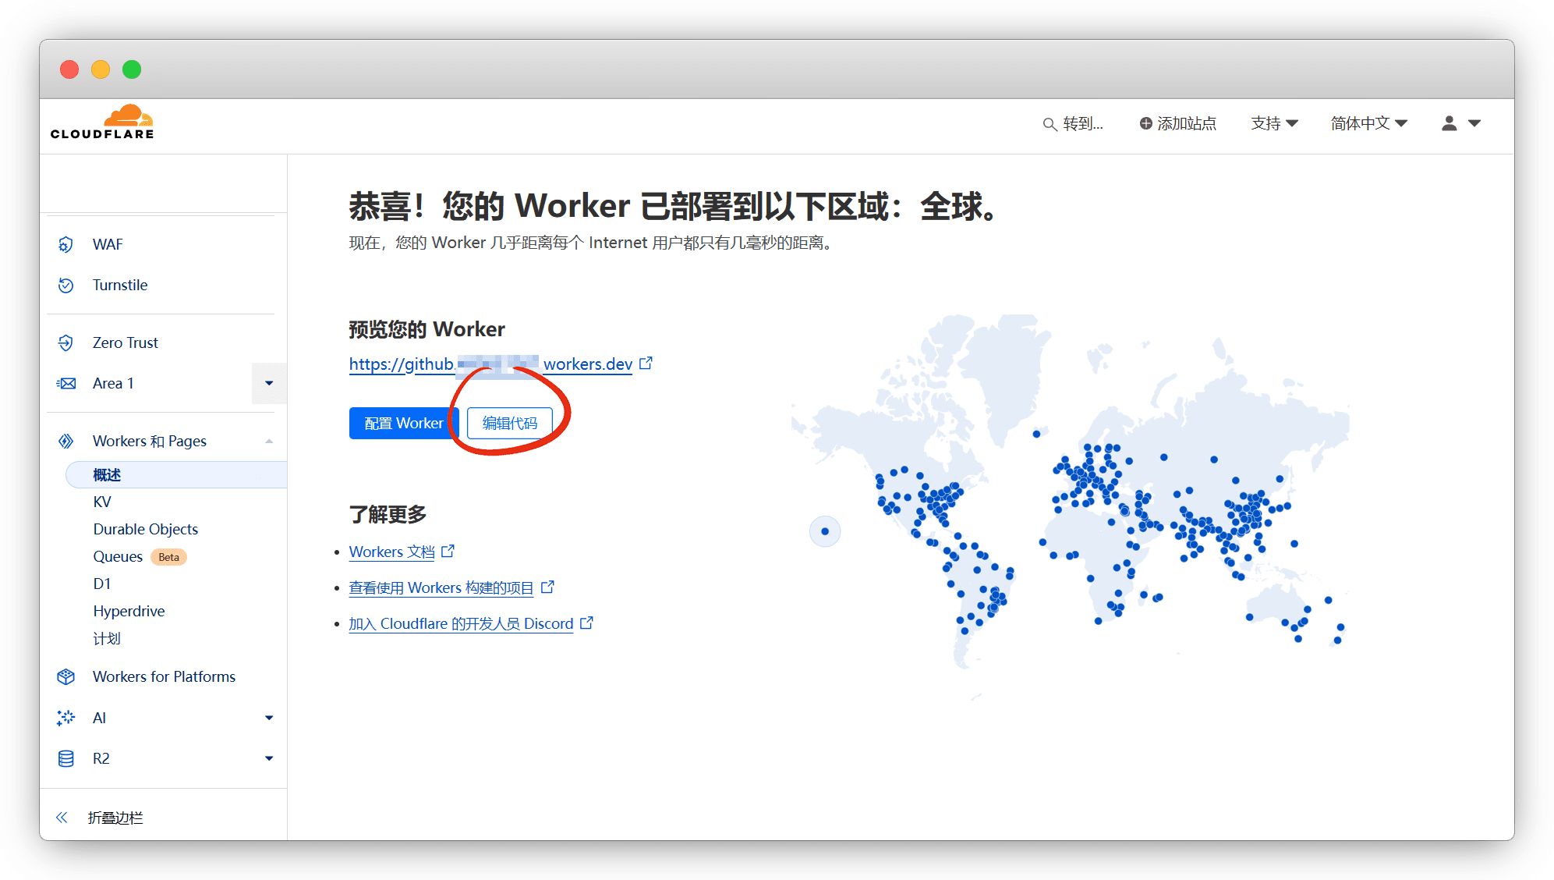Click 折叠边栏 text at sidebar bottom
Image resolution: width=1554 pixels, height=880 pixels.
click(115, 817)
